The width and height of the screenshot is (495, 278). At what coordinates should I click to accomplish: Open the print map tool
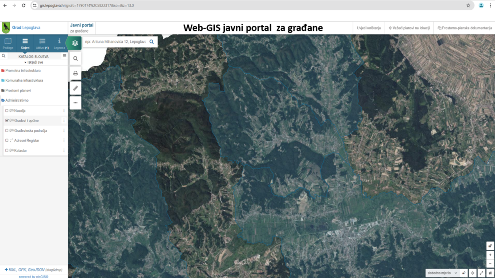[x=75, y=73]
